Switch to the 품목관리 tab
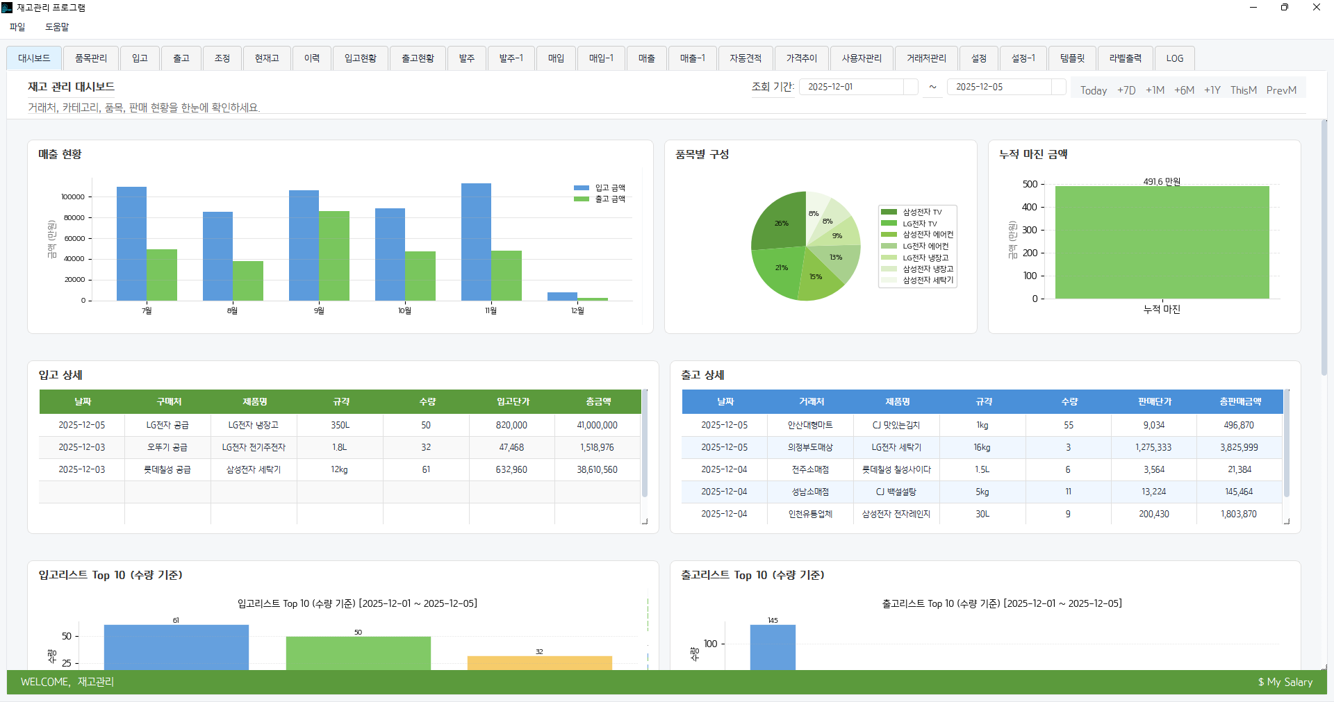The height and width of the screenshot is (702, 1334). pyautogui.click(x=91, y=58)
